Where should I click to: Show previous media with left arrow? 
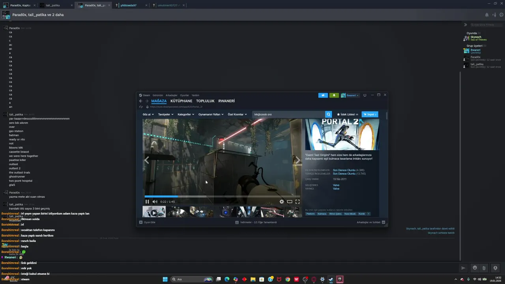point(146,160)
